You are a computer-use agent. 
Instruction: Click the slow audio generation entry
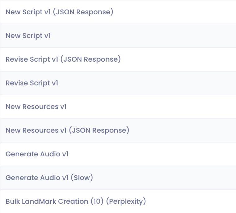coord(49,178)
